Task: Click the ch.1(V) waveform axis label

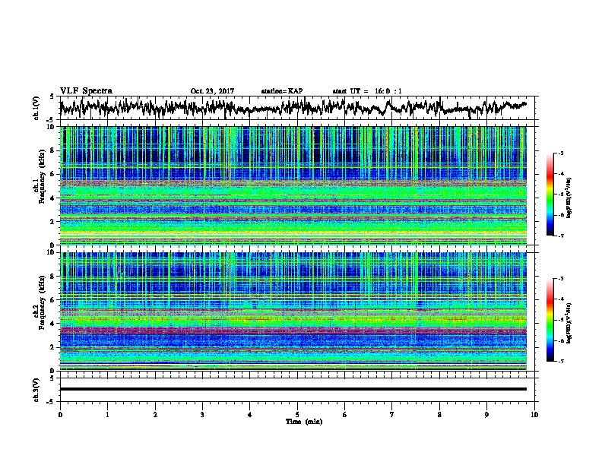Action: [36, 108]
